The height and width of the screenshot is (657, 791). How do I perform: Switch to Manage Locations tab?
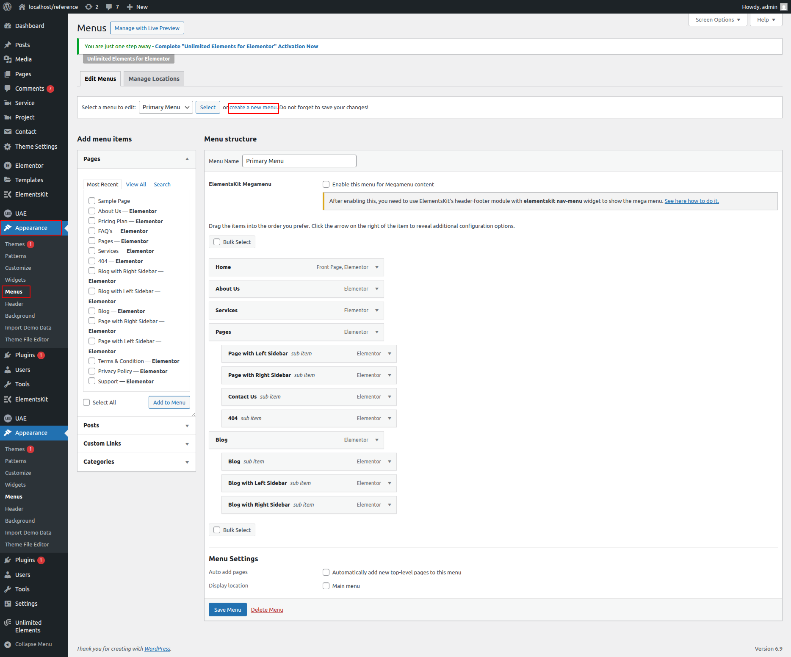(154, 79)
